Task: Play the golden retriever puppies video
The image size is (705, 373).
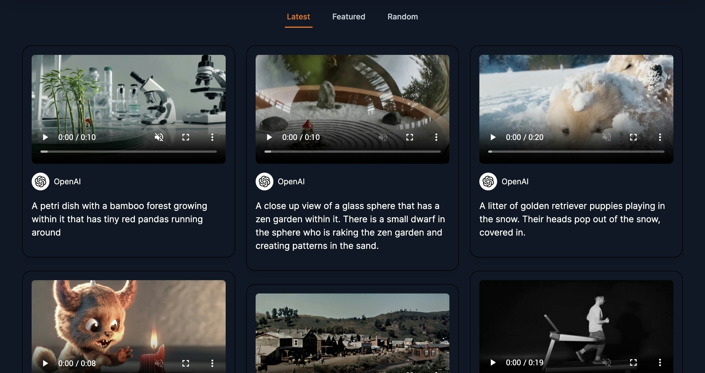Action: (x=493, y=137)
